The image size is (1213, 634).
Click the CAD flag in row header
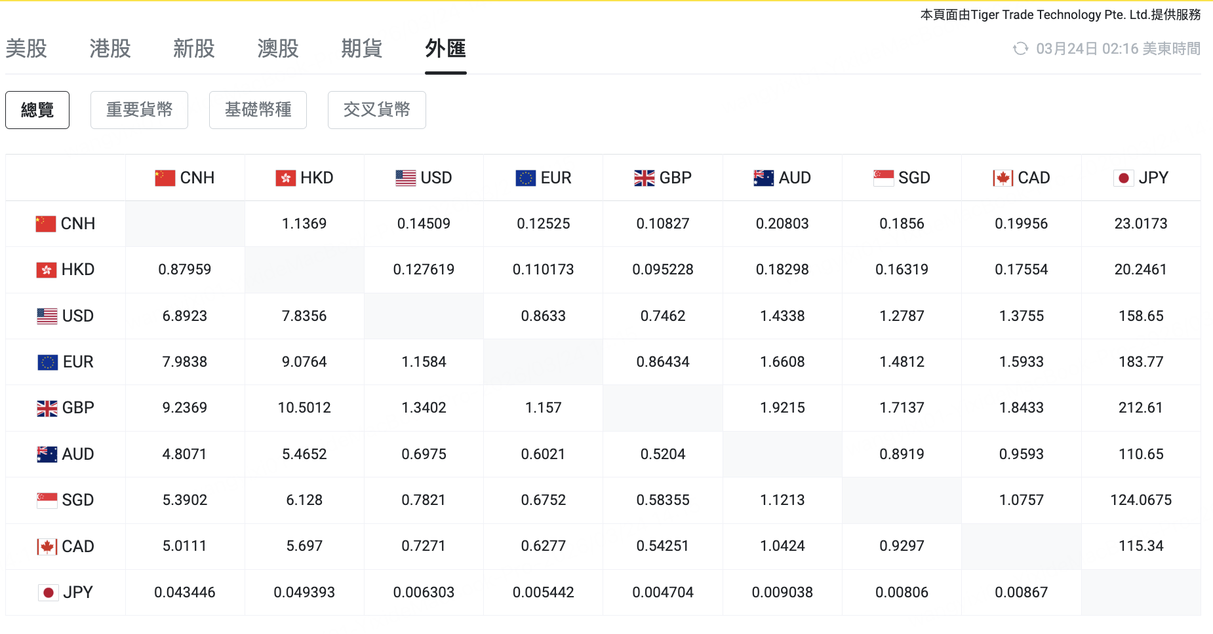point(47,547)
